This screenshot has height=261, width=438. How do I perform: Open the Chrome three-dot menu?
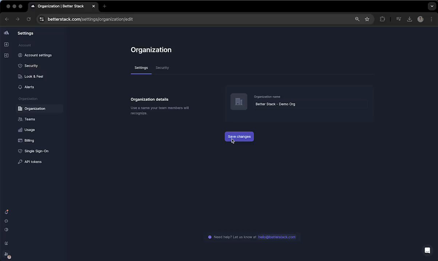[x=431, y=19]
